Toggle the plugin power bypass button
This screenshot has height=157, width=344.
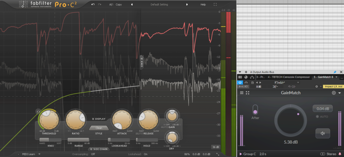coord(240,82)
